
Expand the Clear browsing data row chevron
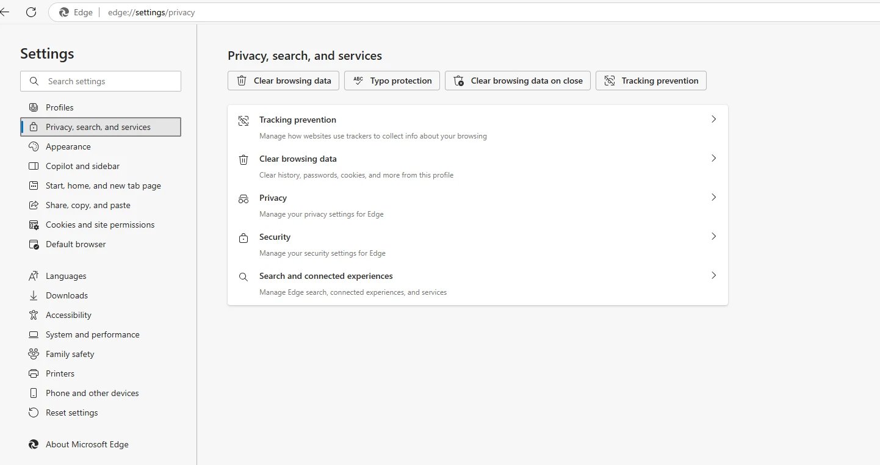coord(713,159)
